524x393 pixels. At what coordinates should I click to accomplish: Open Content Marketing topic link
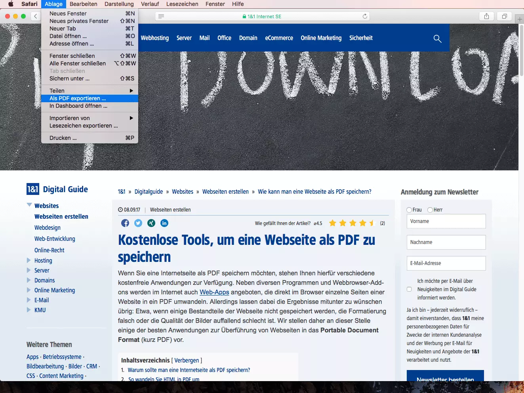(61, 376)
